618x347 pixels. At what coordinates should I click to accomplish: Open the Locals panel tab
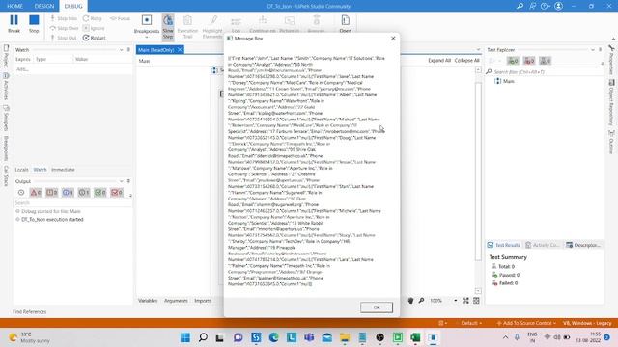[21, 170]
